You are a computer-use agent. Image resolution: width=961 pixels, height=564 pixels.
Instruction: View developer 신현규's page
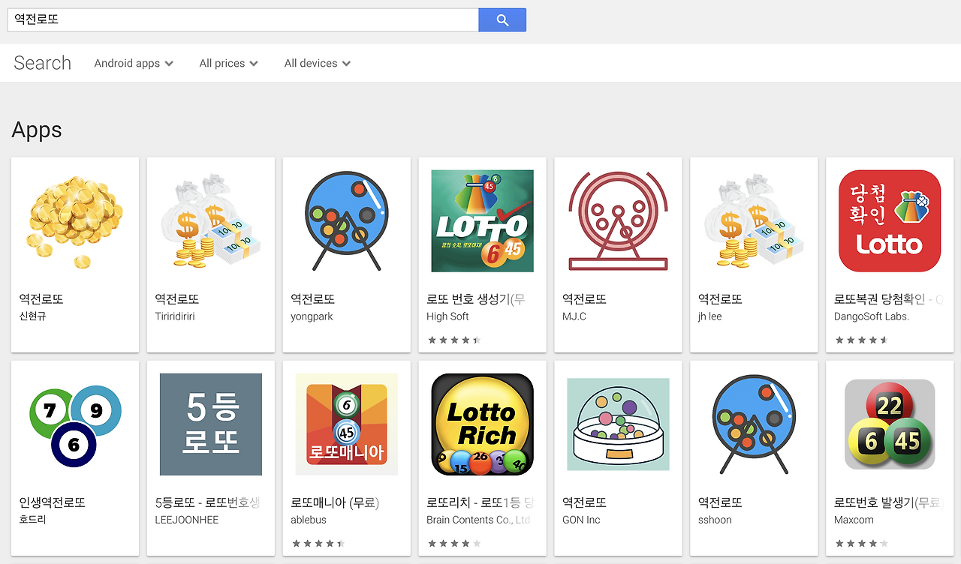[32, 316]
